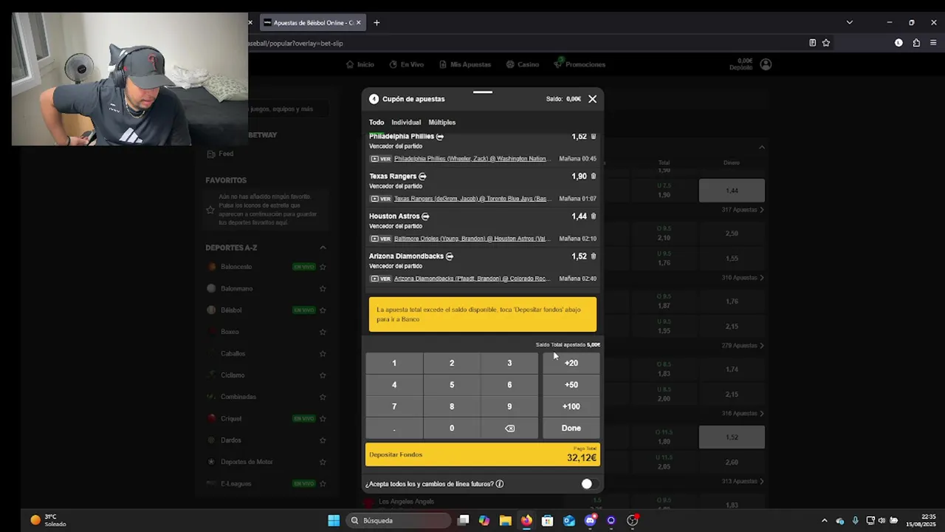
Task: List all browser tabs with the dropdown arrow
Action: click(x=849, y=22)
